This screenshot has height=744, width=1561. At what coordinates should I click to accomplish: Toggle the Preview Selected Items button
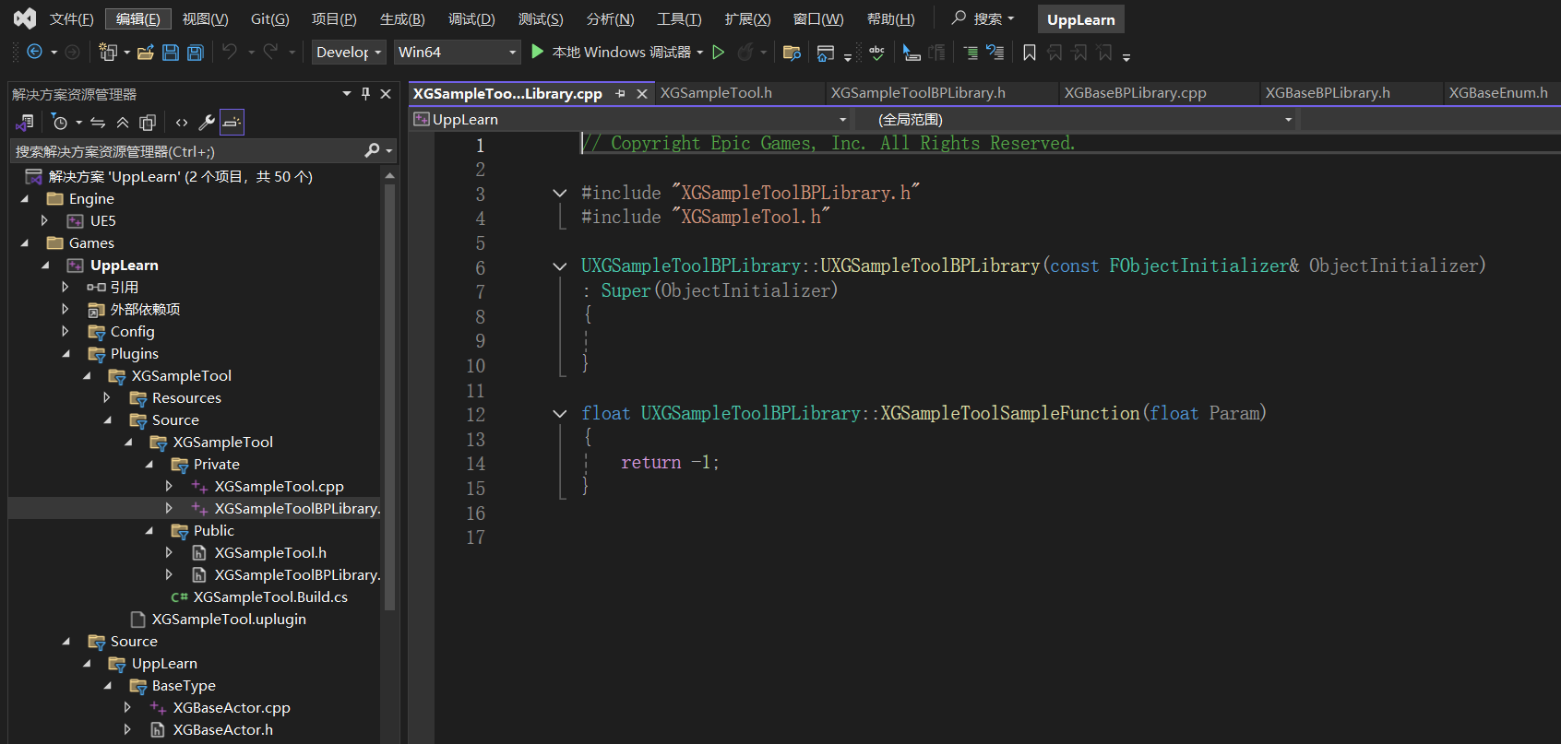232,122
